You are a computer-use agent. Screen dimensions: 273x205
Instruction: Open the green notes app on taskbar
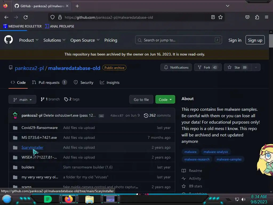(48, 199)
